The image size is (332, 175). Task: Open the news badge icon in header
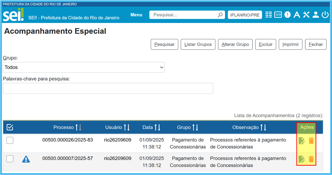287,15
